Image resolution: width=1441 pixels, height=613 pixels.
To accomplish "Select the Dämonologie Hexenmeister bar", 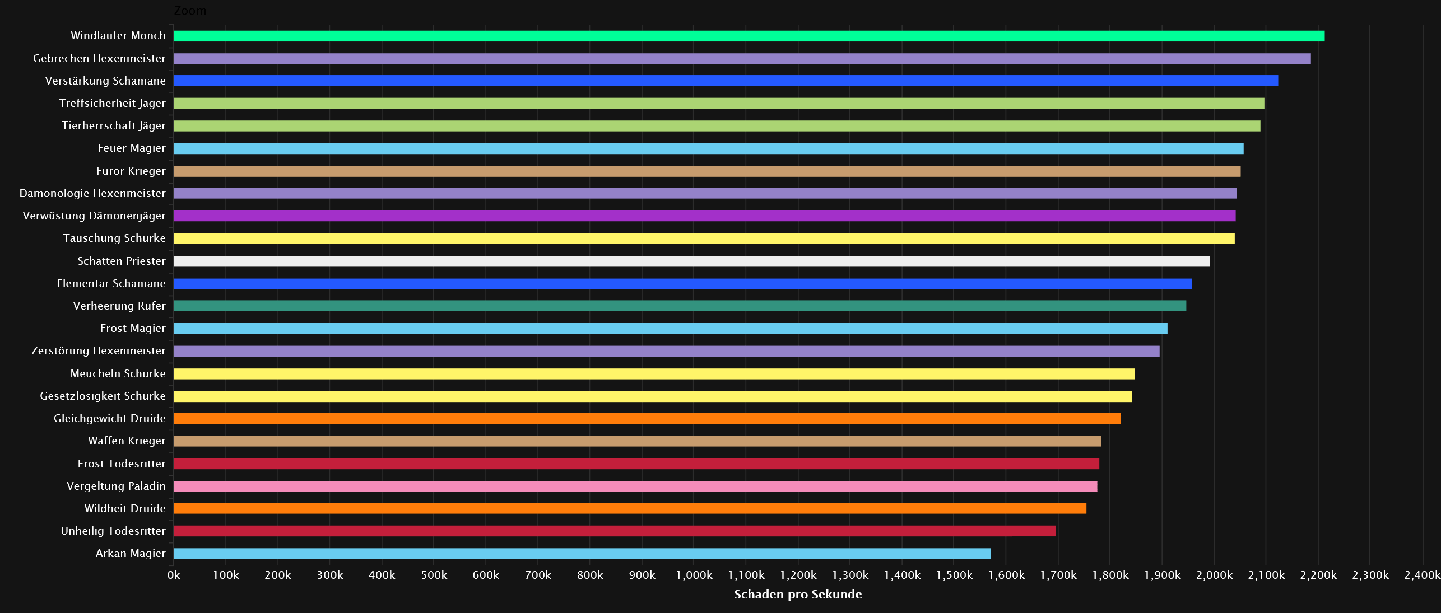I will click(705, 193).
